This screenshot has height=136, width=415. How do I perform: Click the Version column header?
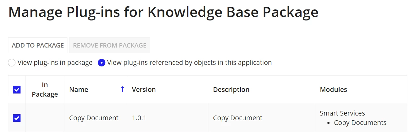144,89
